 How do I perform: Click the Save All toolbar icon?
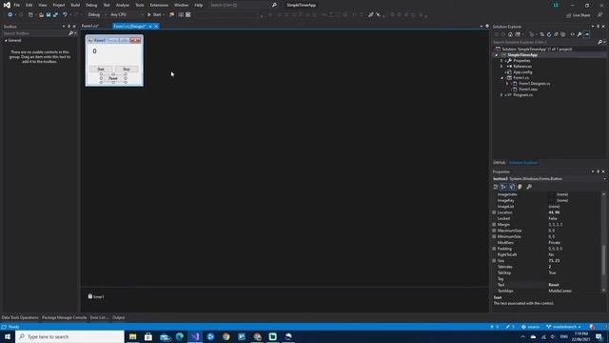click(x=55, y=15)
